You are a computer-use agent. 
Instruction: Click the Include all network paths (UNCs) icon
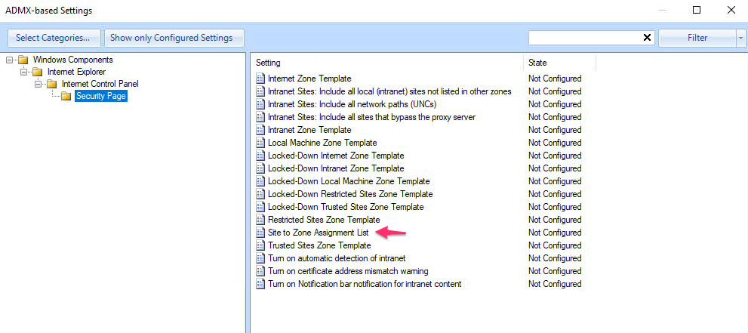pos(260,104)
